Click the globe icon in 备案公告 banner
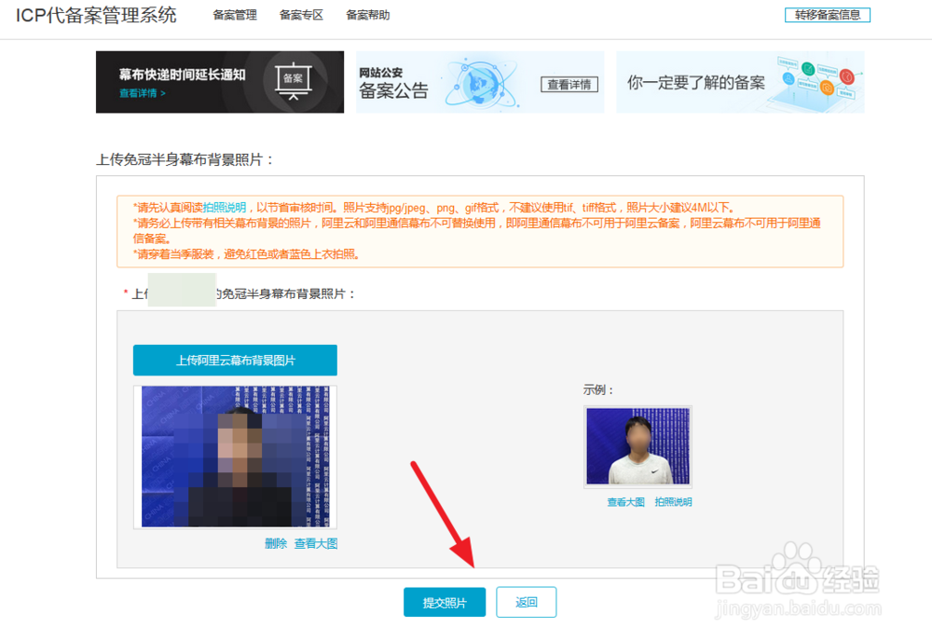Viewport: 932px width, 641px height. point(480,83)
